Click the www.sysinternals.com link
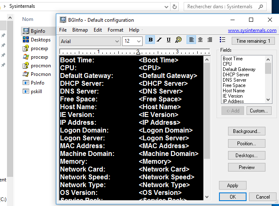The height and width of the screenshot is (206, 279). [252, 30]
